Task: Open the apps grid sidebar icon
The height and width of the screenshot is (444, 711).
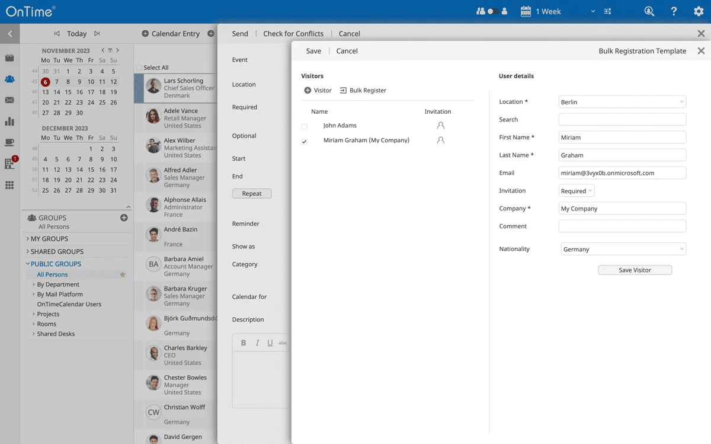Action: [x=9, y=185]
